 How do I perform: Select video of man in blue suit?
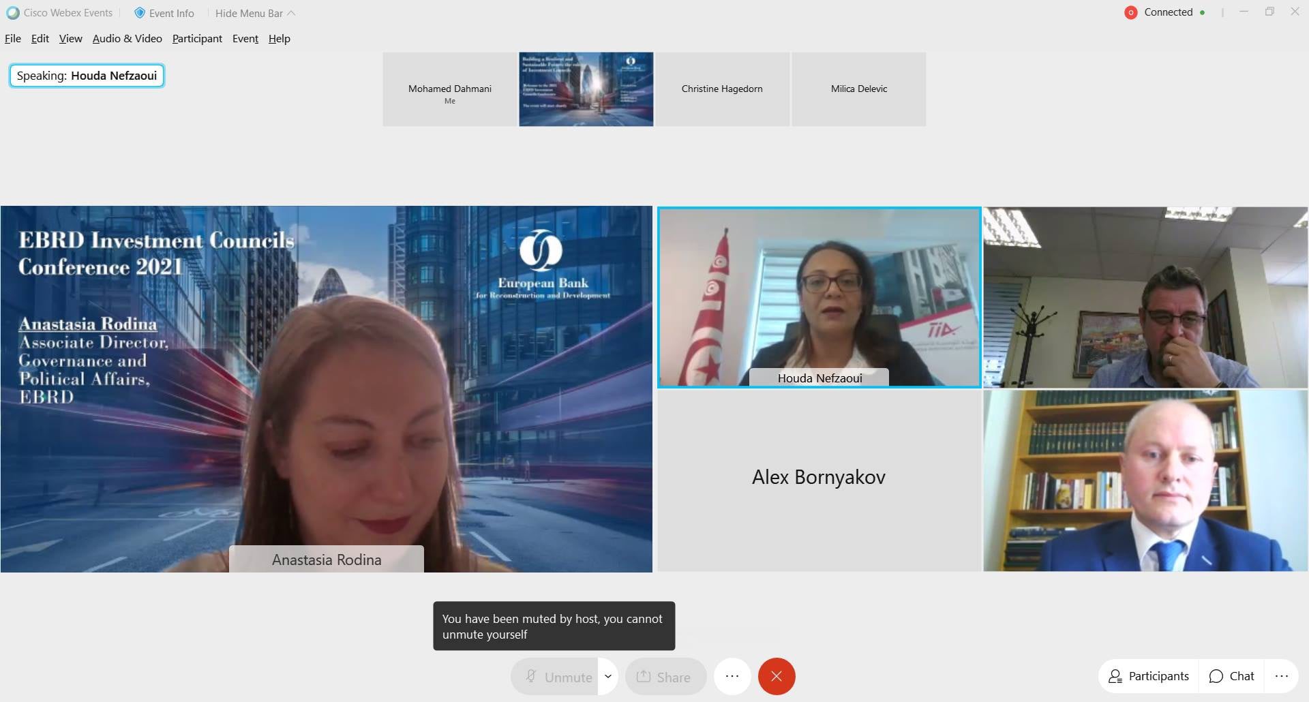[1145, 480]
